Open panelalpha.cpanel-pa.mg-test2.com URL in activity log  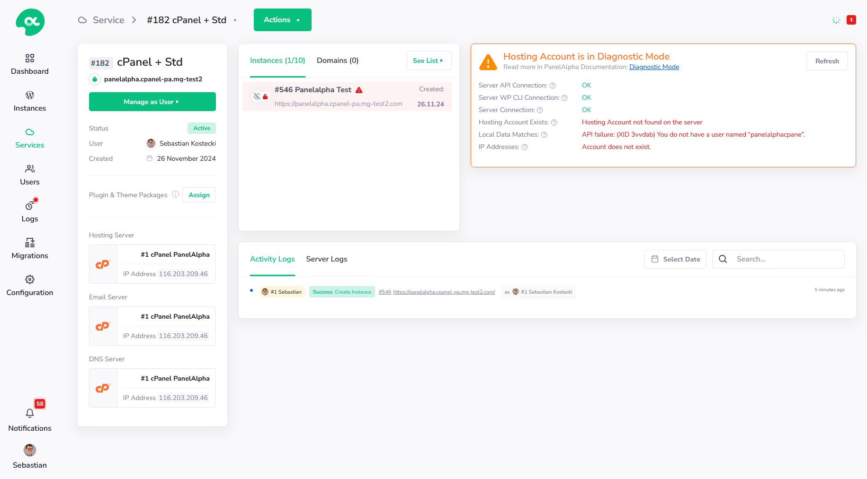[444, 292]
